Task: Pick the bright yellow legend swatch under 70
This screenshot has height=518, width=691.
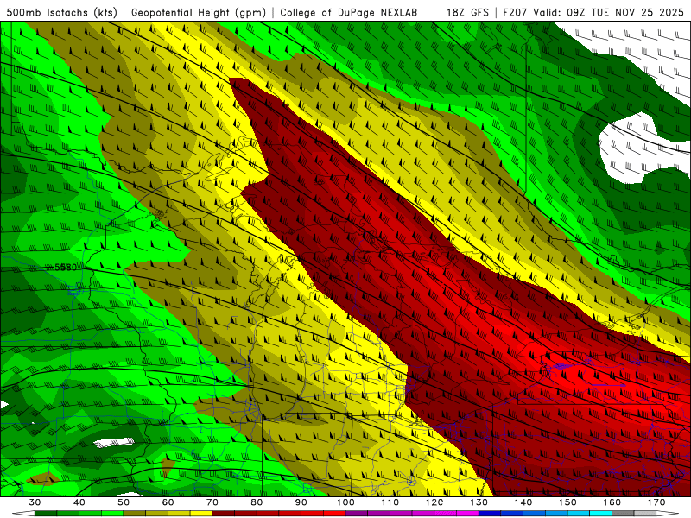Action: point(201,514)
